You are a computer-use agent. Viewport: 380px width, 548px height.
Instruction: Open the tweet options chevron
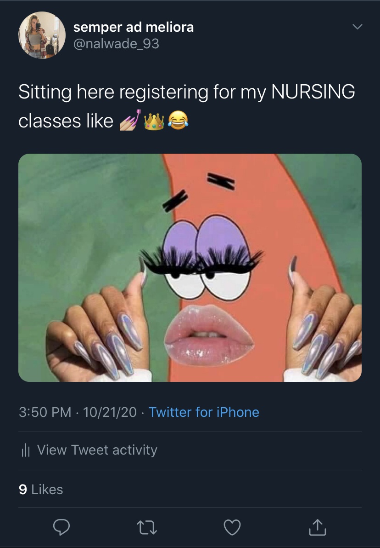click(358, 27)
